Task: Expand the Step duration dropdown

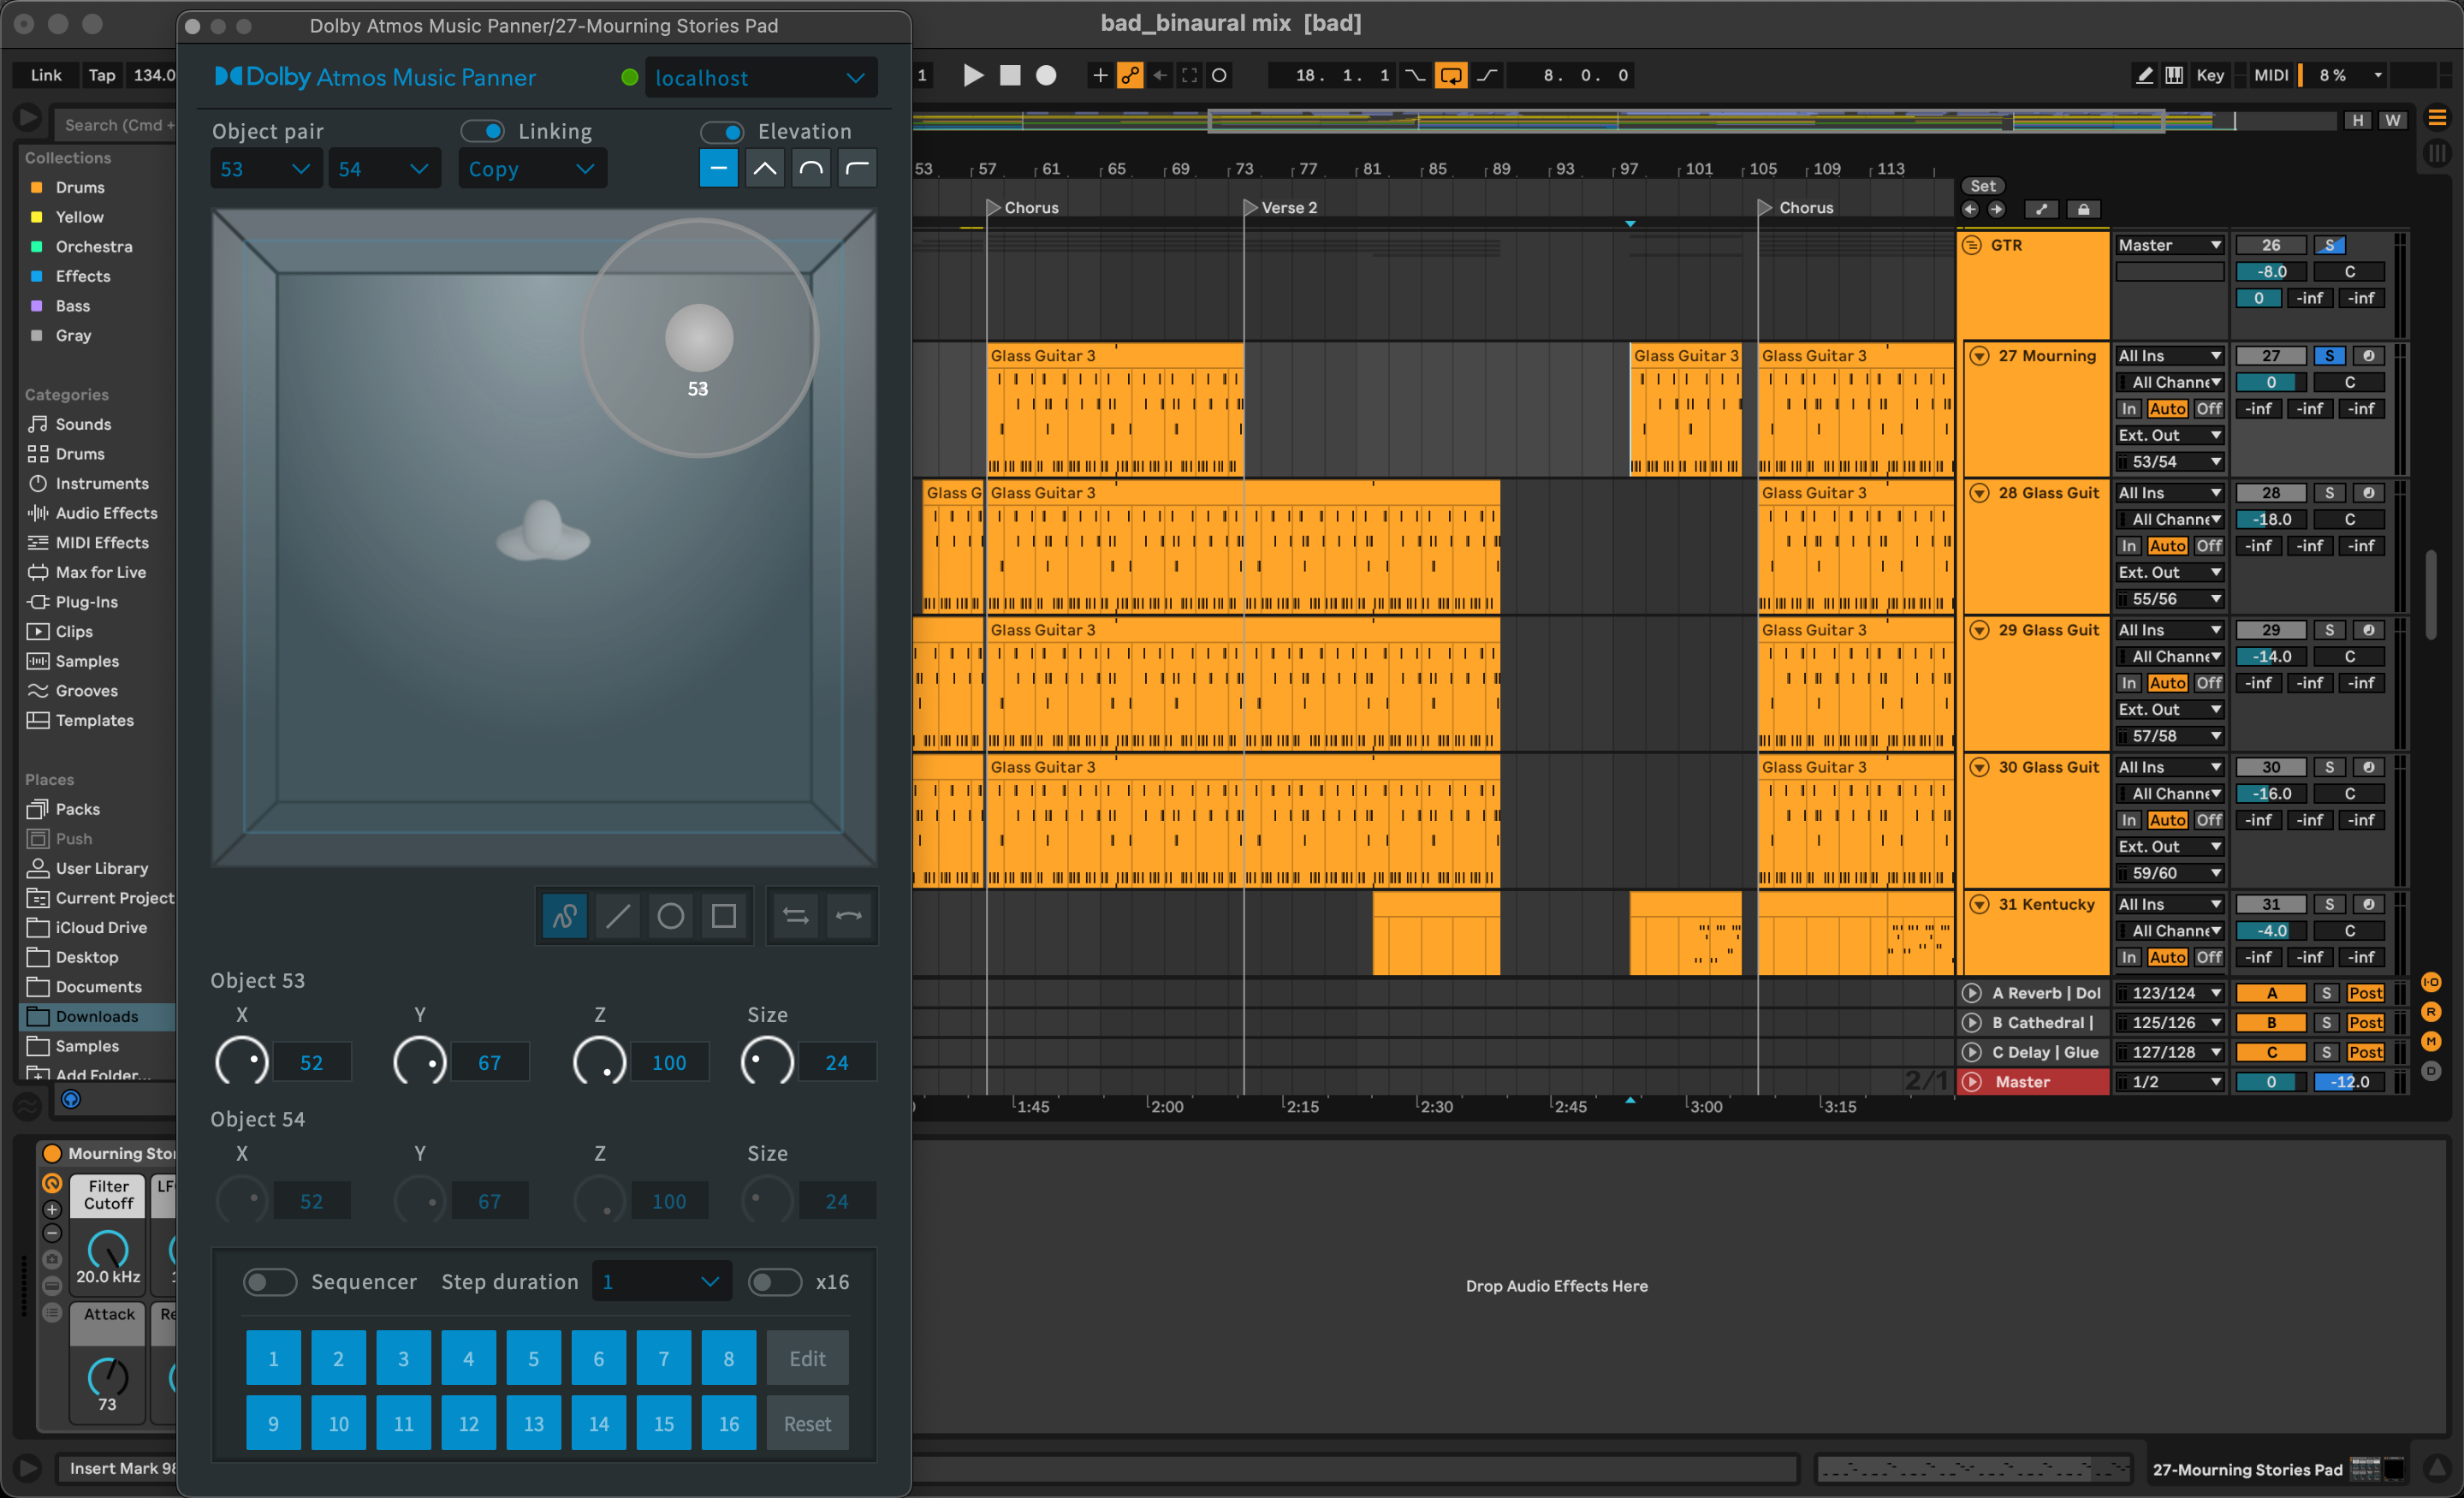Action: [x=661, y=1282]
